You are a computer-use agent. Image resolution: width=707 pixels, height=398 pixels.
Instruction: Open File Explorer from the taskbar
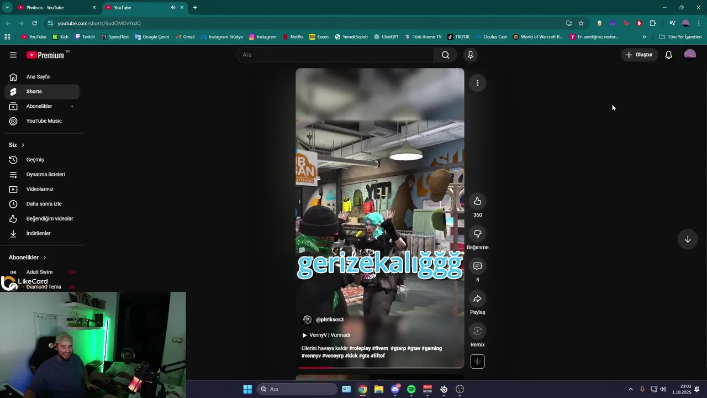point(379,389)
